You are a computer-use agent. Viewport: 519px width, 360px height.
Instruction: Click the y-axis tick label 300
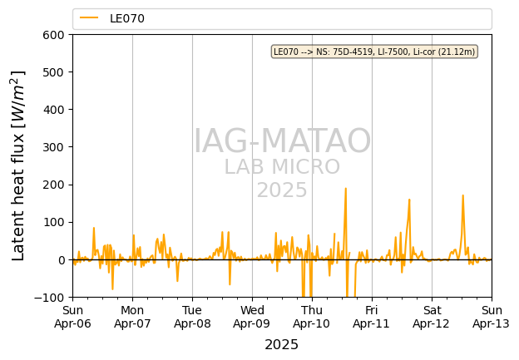pyautogui.click(x=53, y=147)
